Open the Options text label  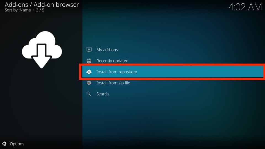point(17,144)
